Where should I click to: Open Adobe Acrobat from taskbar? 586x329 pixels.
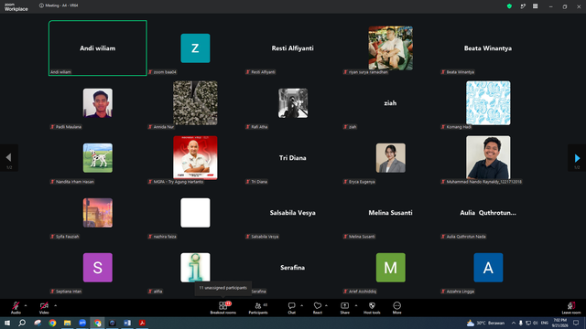click(x=142, y=323)
